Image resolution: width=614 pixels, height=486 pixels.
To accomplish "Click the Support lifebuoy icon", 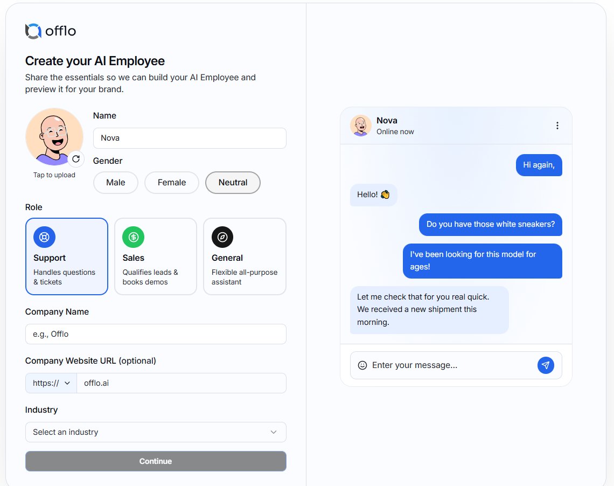I will coord(44,237).
